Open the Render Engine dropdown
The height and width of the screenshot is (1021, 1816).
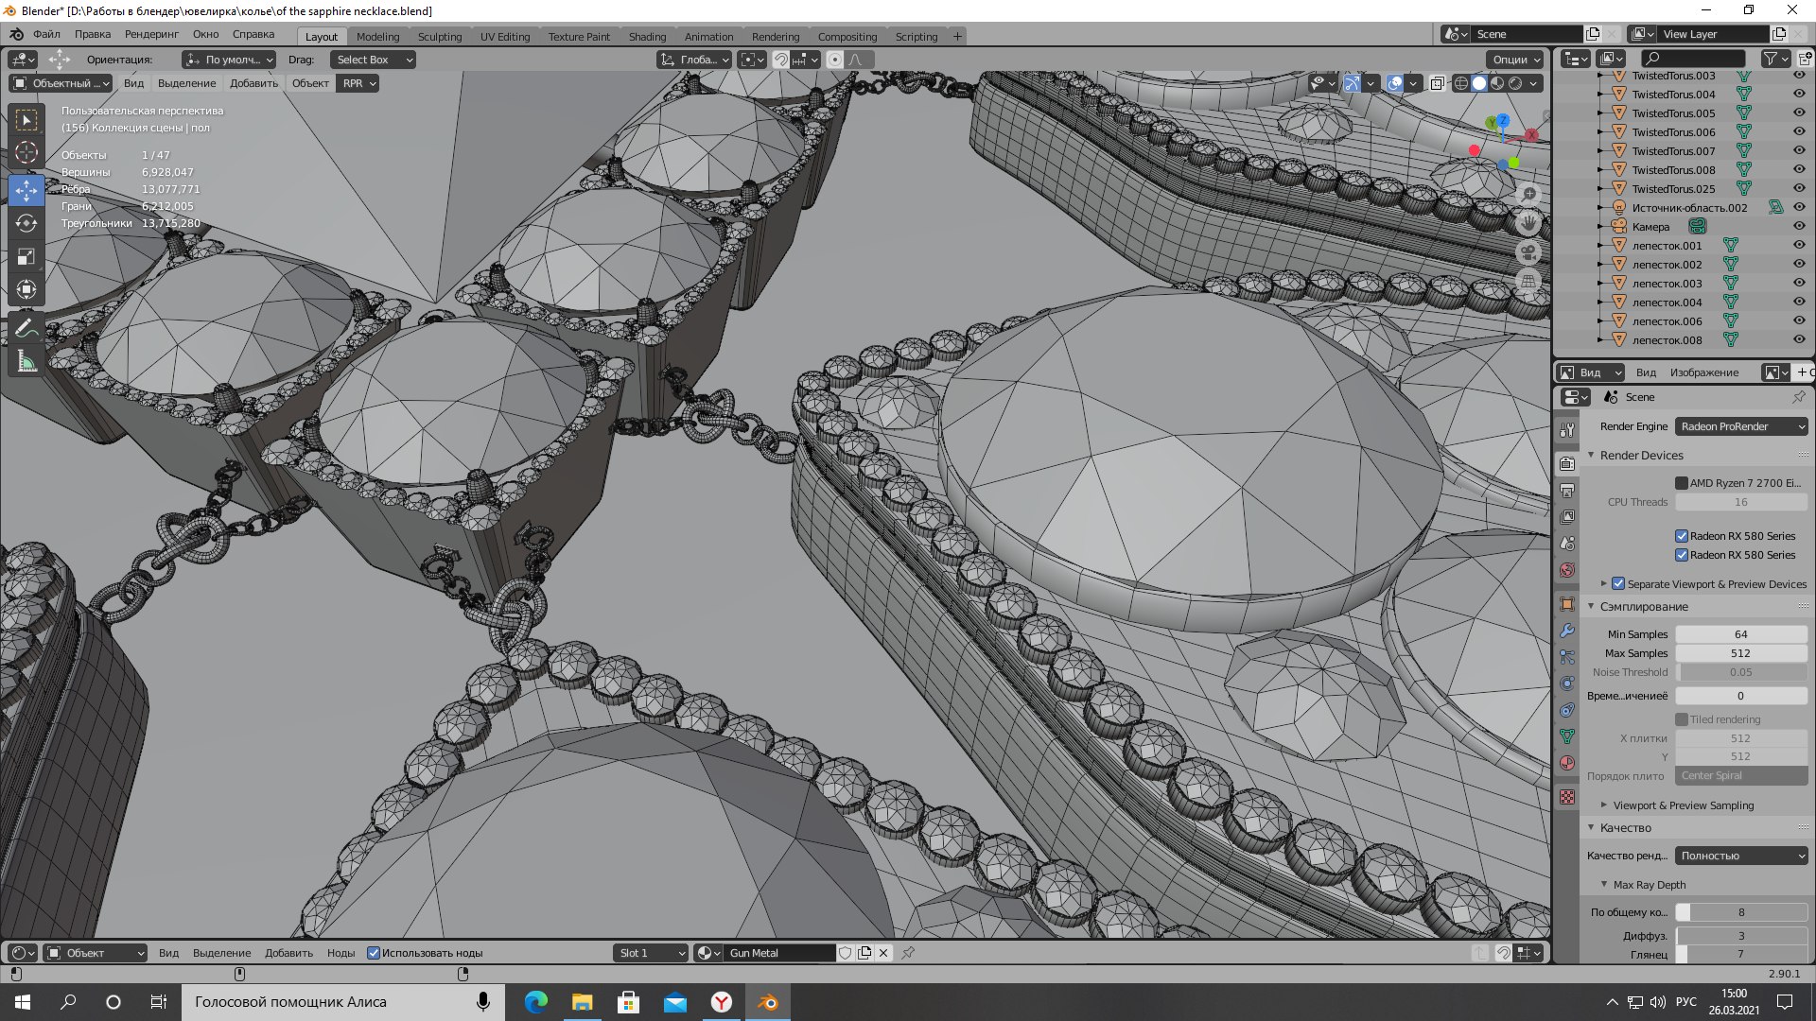[x=1741, y=426]
